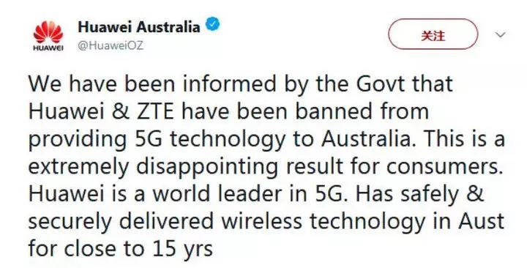The width and height of the screenshot is (527, 268).
Task: Click the HUAWEI wordmark under the logo
Action: click(x=48, y=48)
